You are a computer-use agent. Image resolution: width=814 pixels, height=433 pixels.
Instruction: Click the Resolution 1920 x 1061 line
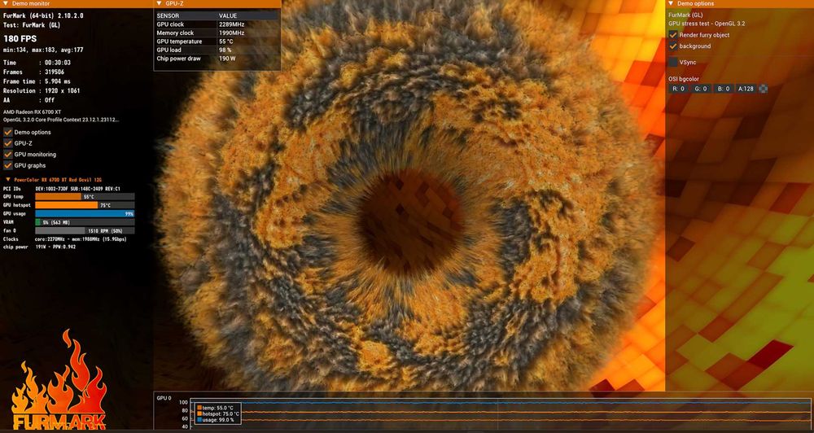(42, 91)
